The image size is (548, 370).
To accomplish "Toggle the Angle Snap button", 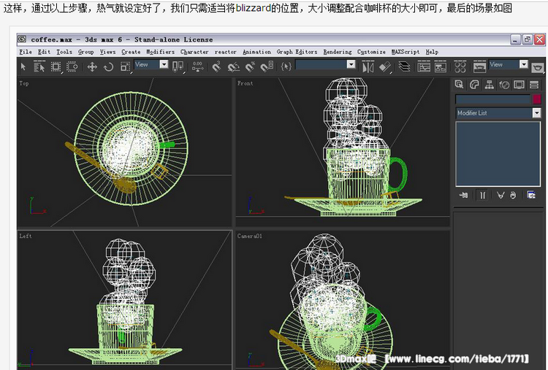I will (234, 66).
